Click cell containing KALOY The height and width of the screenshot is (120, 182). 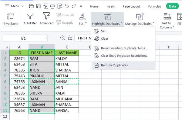67,58
